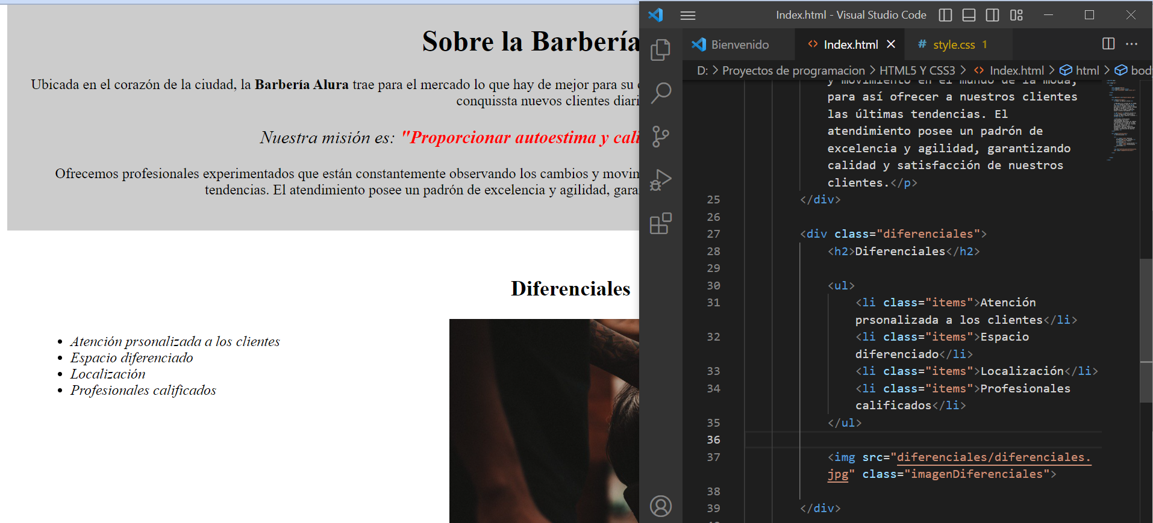
Task: Maximize the Visual Studio Code window
Action: pyautogui.click(x=1089, y=15)
